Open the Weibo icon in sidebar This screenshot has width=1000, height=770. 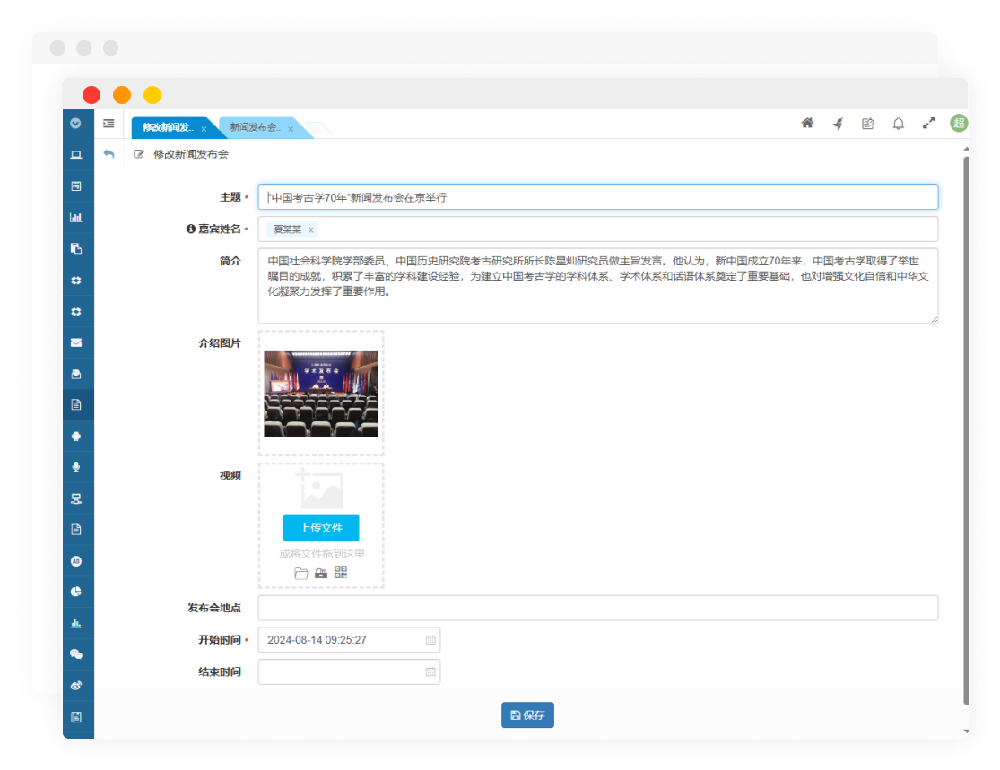(76, 686)
